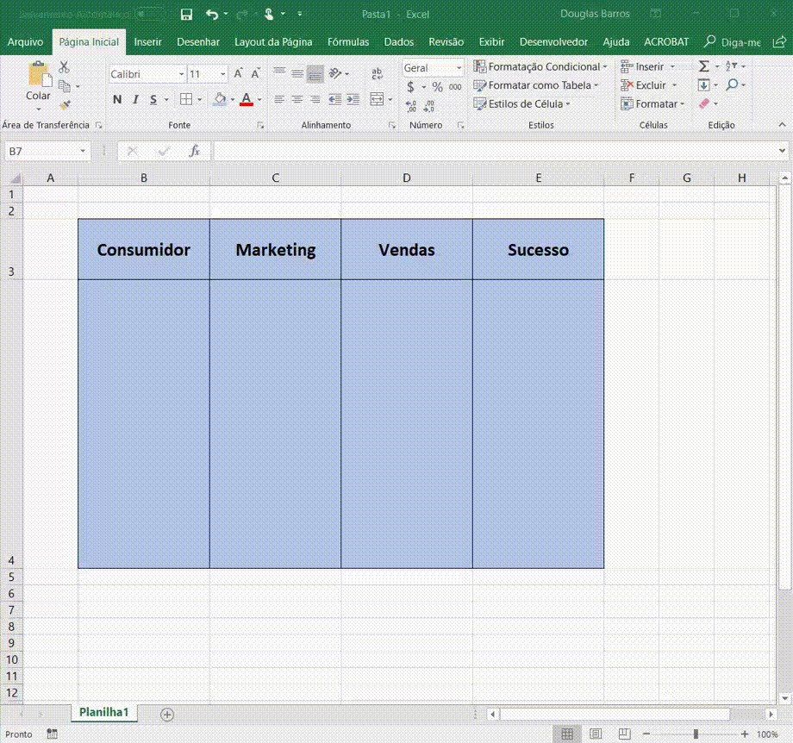Switch to Normal view in status bar

567,734
